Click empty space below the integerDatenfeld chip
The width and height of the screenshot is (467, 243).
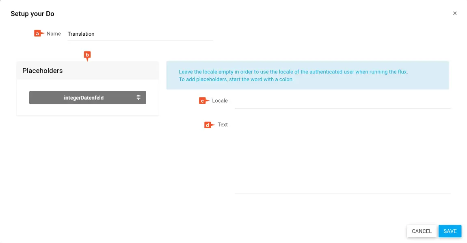pos(87,110)
